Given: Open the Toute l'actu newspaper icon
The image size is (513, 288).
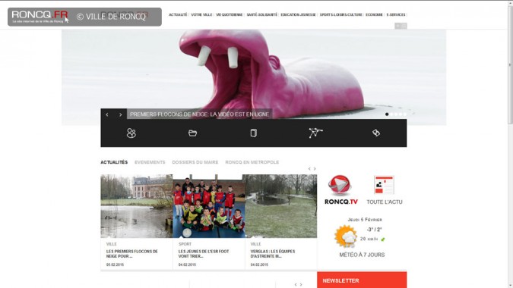Looking at the screenshot, I should point(384,185).
